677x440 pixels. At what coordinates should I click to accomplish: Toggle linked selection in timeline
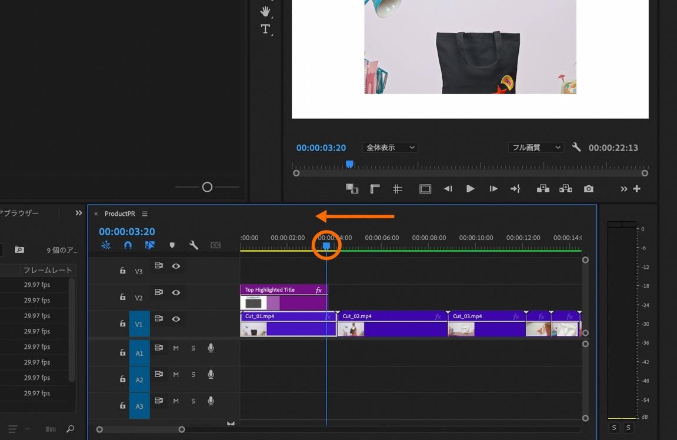pos(150,245)
